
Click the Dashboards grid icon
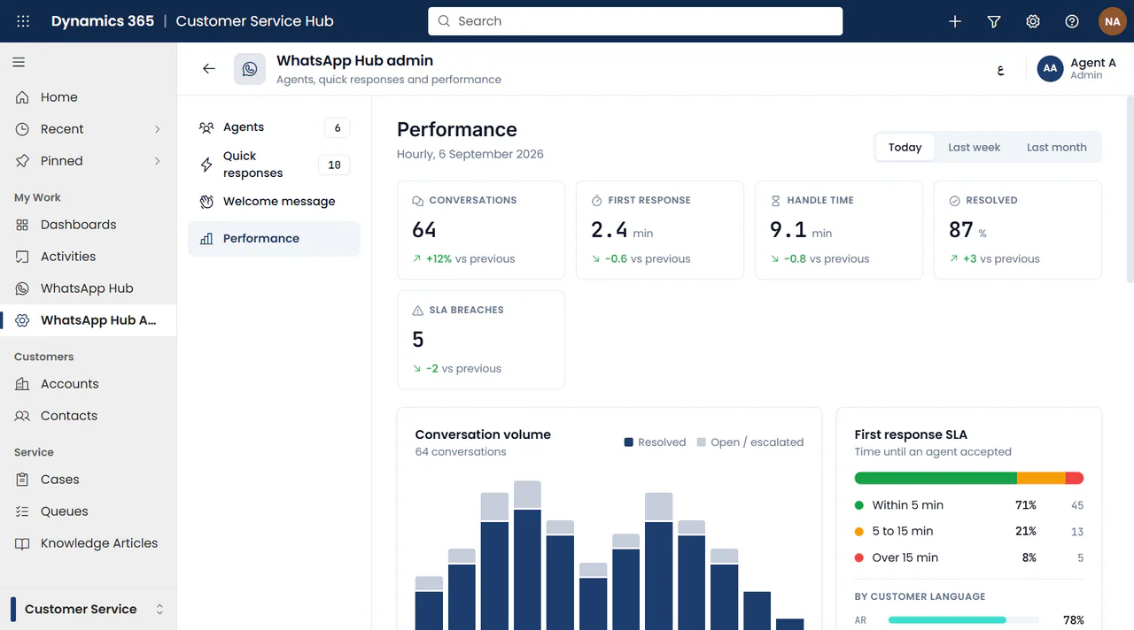coord(23,225)
